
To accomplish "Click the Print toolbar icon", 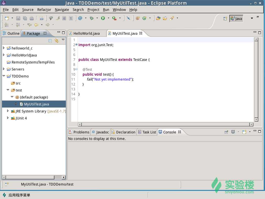I will coord(32,18).
